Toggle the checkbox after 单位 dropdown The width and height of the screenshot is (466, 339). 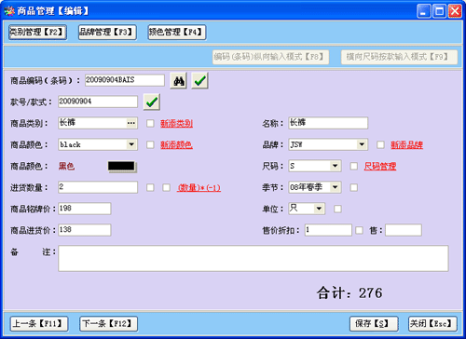[337, 209]
